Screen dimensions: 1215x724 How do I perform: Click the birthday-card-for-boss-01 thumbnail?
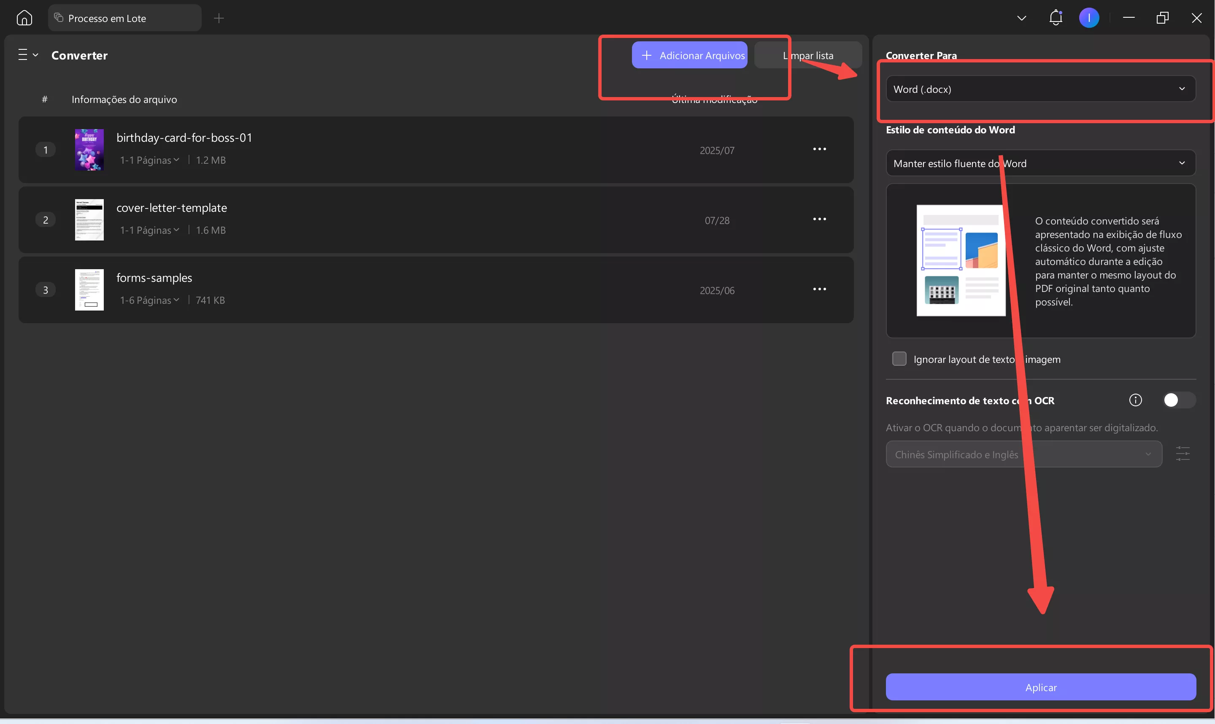[89, 150]
